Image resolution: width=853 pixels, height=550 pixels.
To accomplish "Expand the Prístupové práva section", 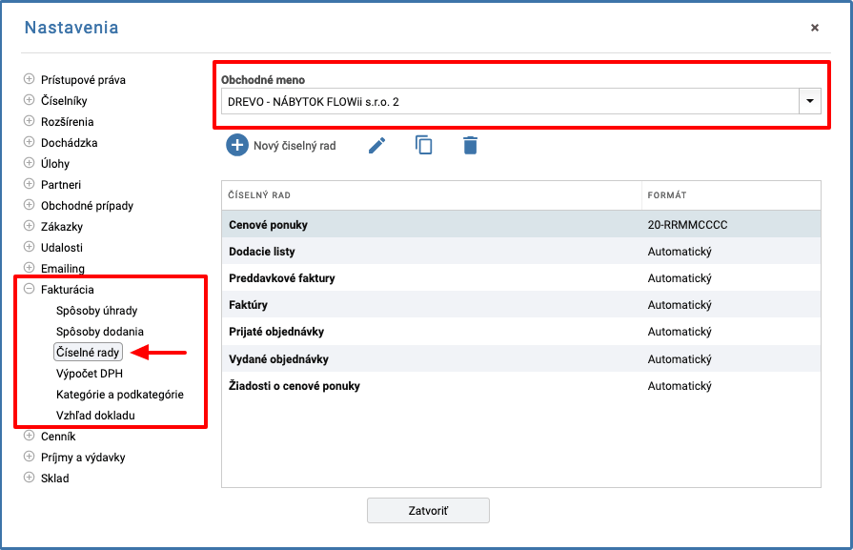I will (30, 79).
